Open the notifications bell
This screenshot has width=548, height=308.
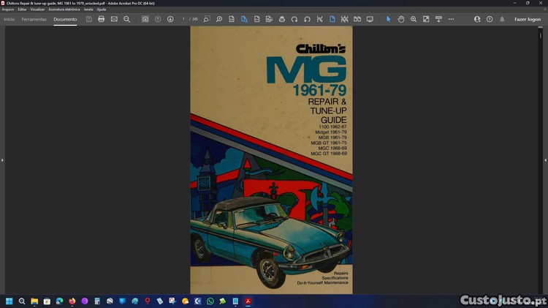(502, 19)
